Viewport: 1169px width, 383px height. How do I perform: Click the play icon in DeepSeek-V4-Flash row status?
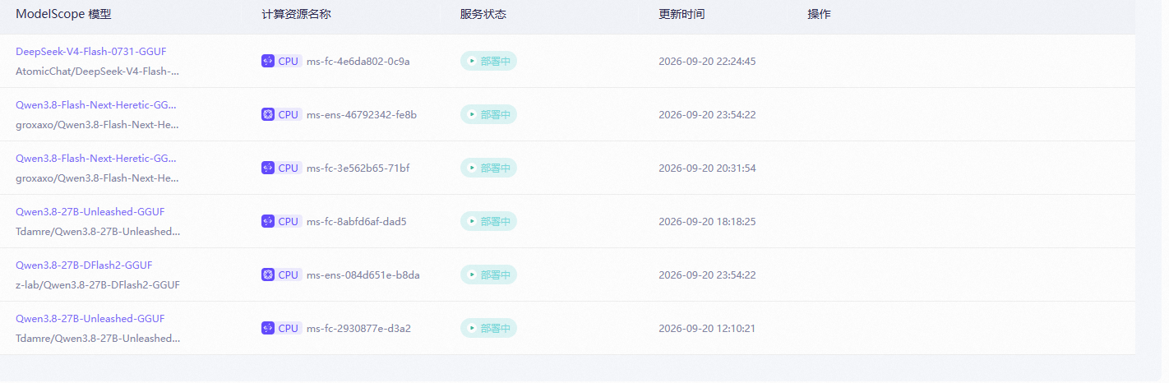pyautogui.click(x=471, y=61)
